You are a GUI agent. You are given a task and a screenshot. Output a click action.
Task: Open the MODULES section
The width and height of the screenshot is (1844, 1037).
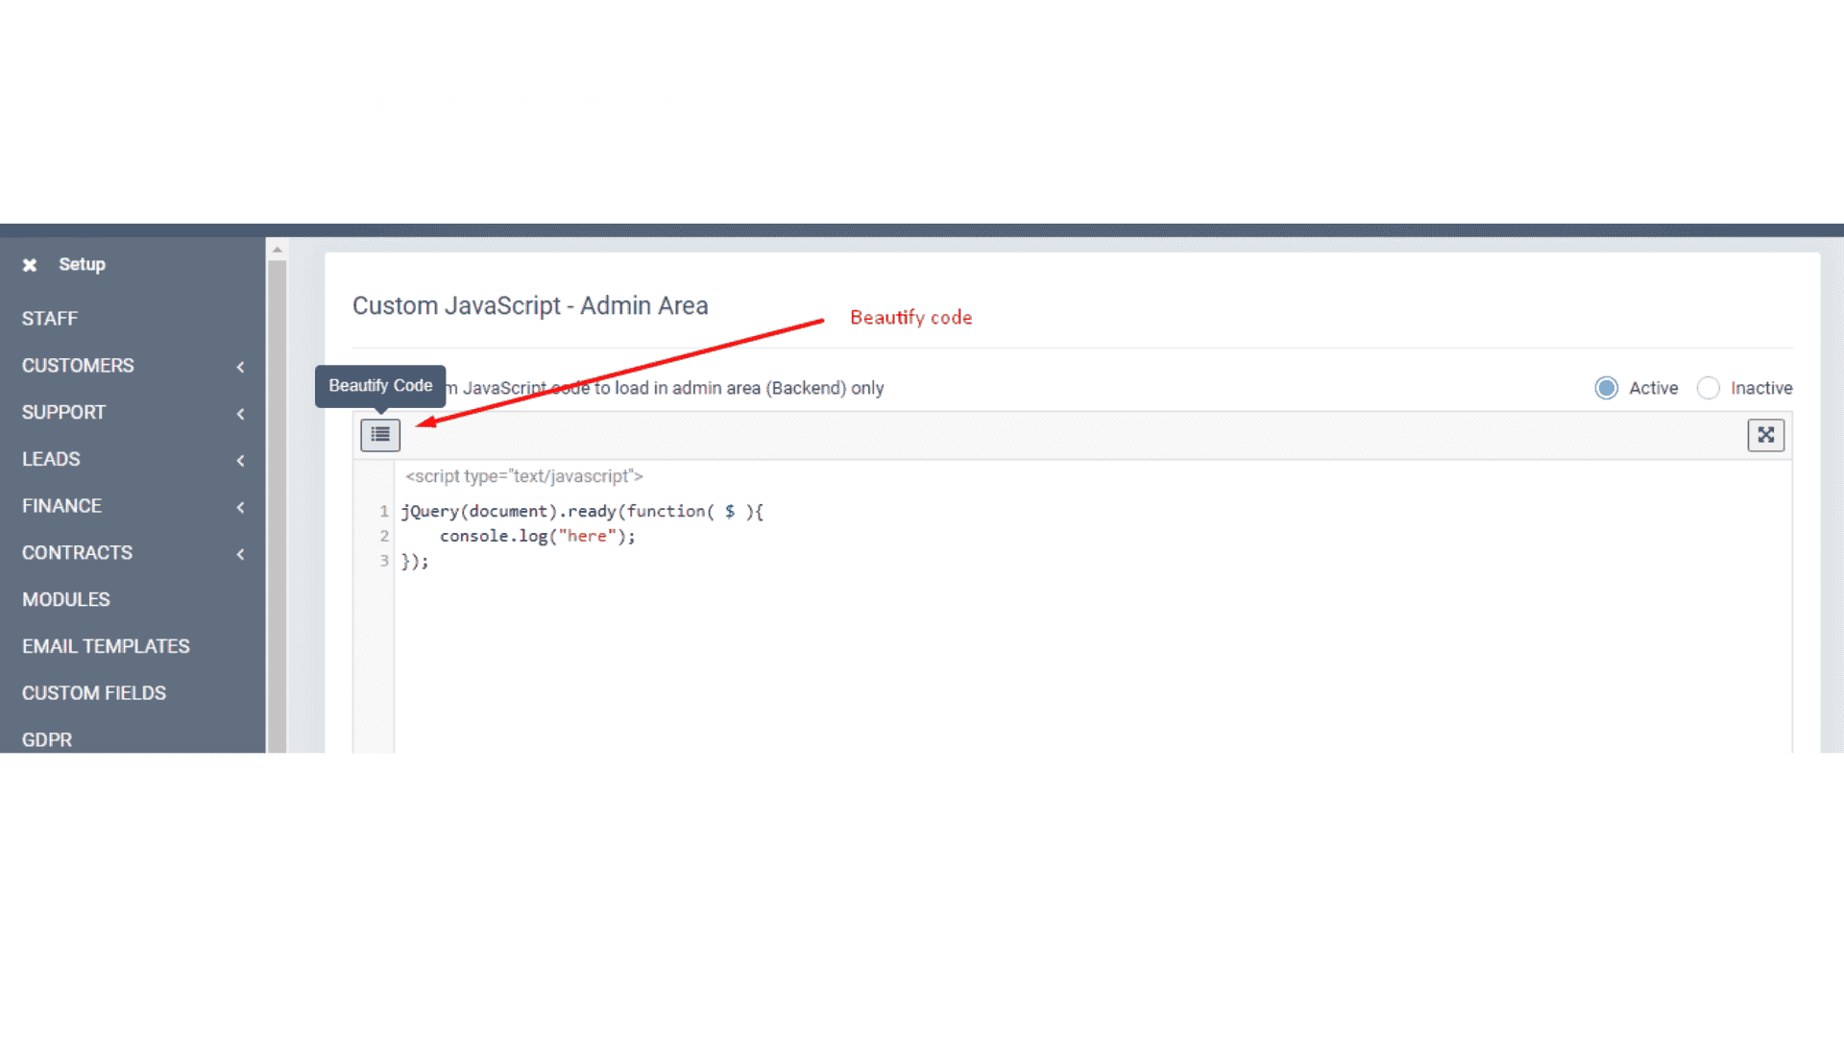pyautogui.click(x=65, y=599)
